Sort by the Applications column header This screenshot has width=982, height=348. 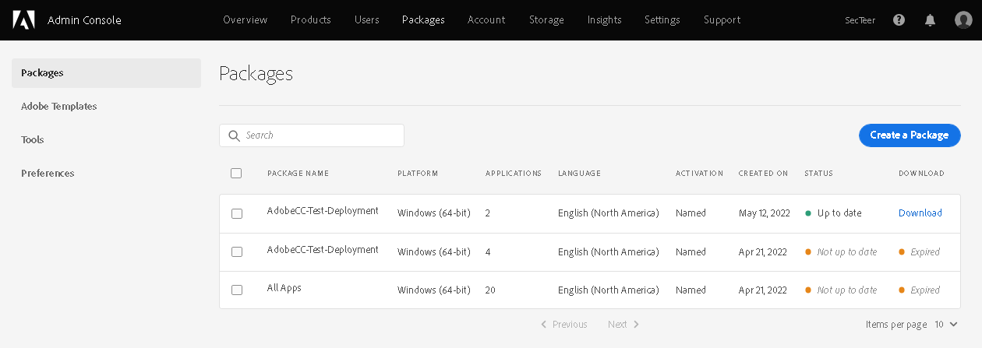click(x=514, y=174)
